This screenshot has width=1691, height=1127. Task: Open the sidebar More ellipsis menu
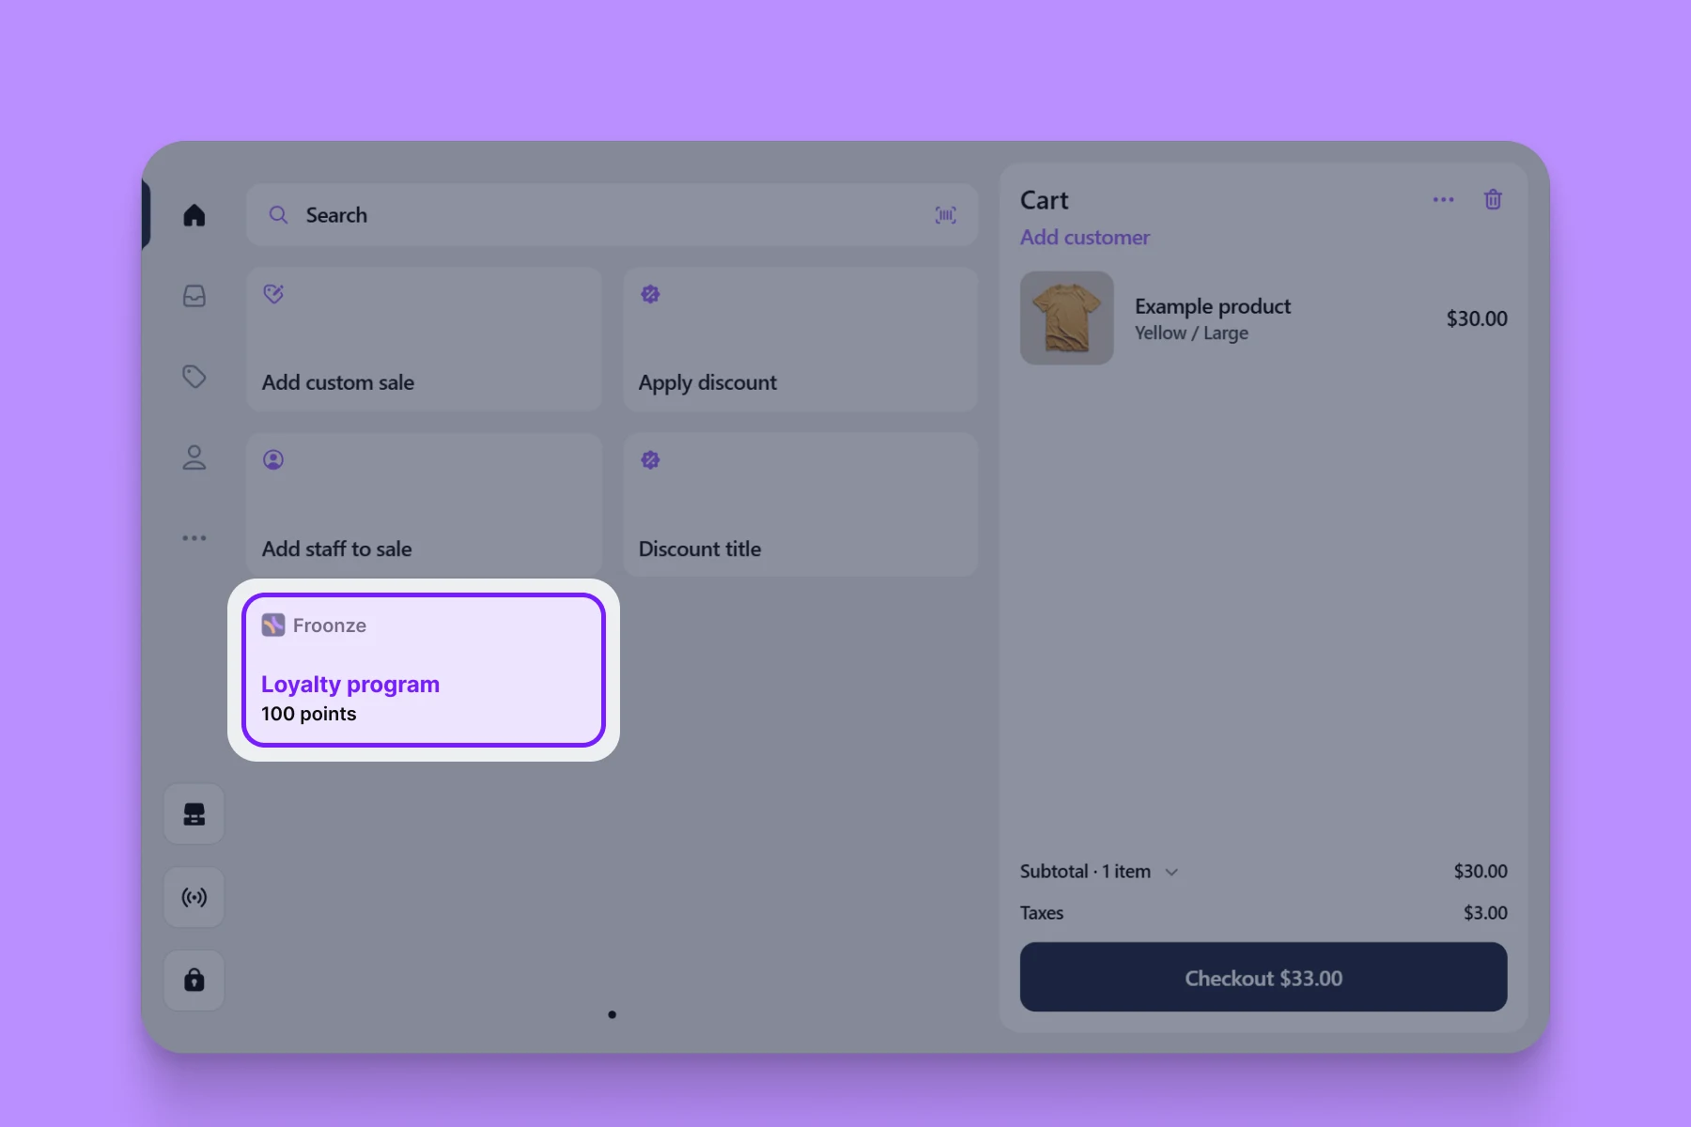(x=194, y=538)
